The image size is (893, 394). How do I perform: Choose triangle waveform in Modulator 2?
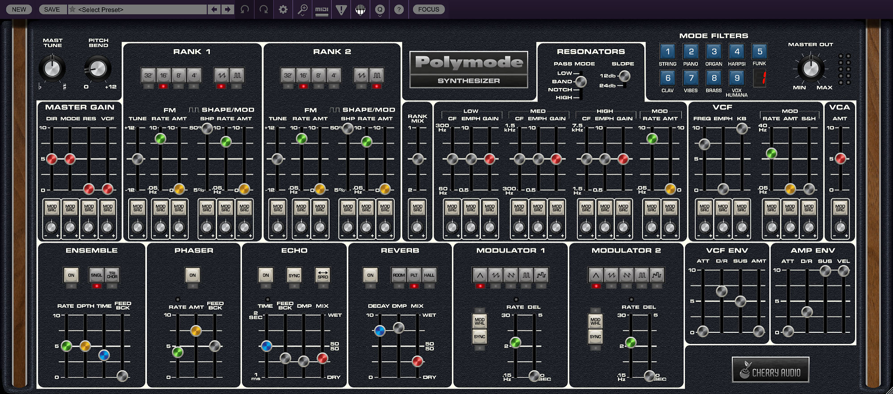point(596,275)
